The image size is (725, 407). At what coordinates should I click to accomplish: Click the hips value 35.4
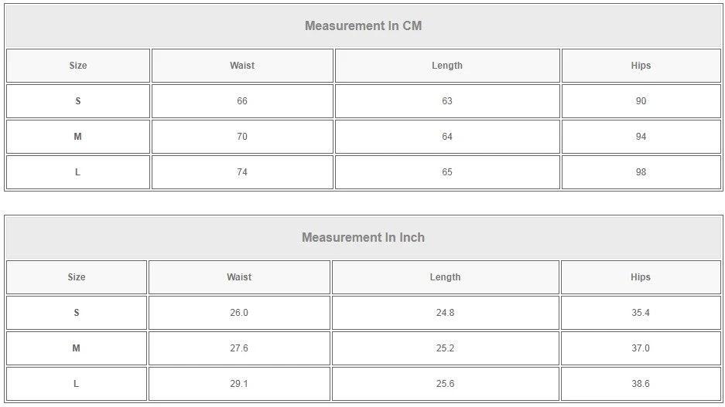pos(641,313)
